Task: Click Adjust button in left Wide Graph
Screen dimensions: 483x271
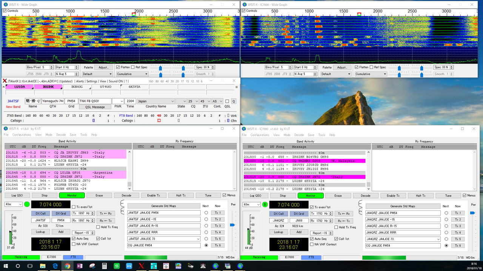Action: tap(103, 67)
